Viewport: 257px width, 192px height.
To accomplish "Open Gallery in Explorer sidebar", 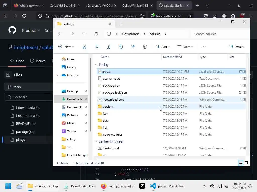I will pos(71,67).
